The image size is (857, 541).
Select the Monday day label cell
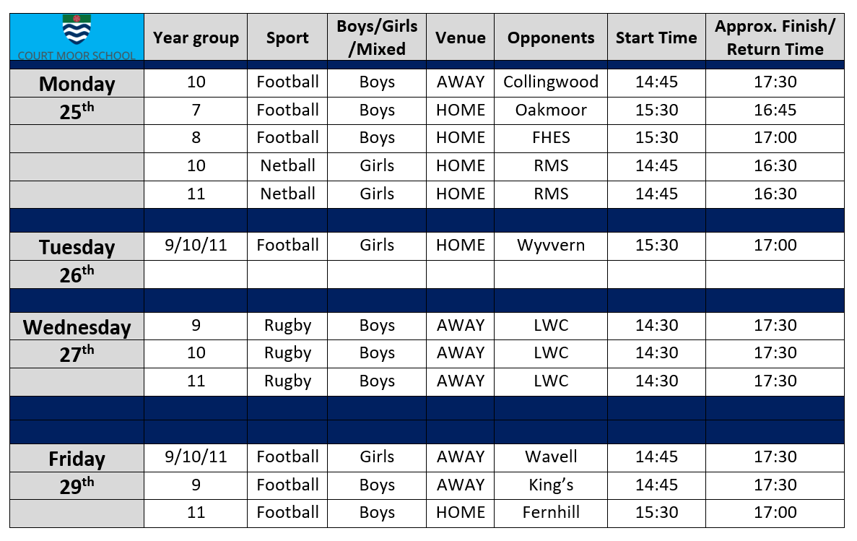(77, 83)
